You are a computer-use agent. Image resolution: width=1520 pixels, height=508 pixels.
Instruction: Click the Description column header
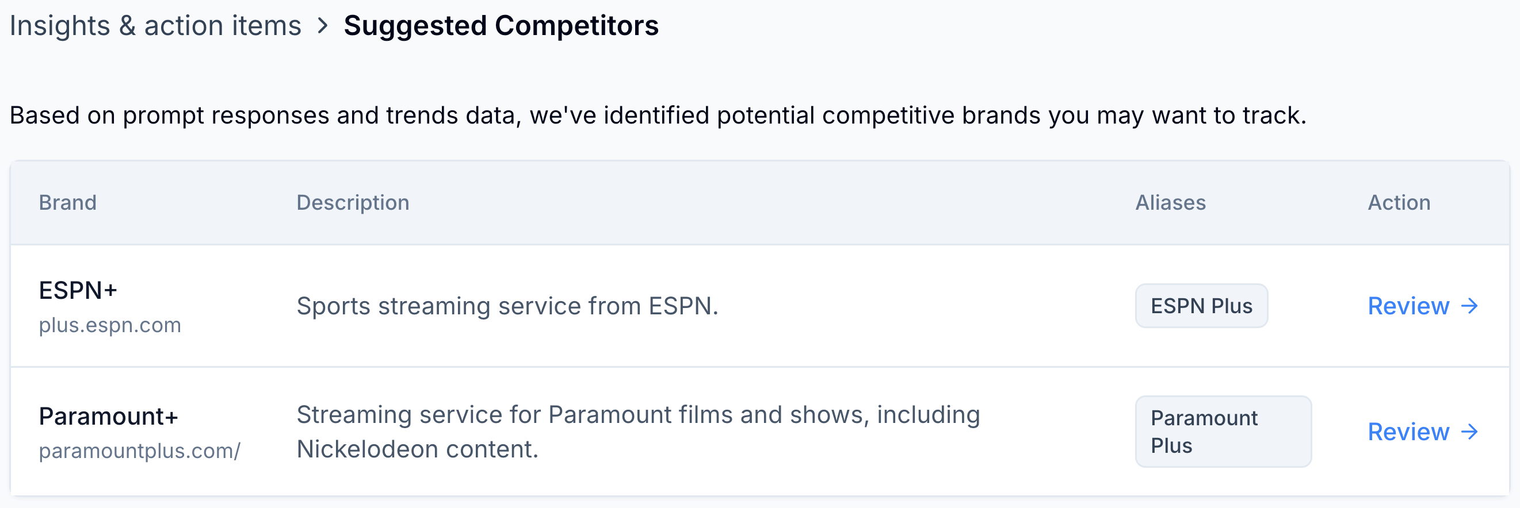(353, 203)
